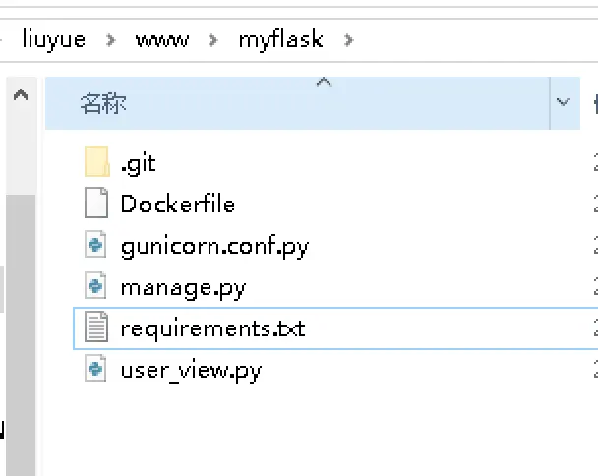Click the gunicorn.conf.py Python file icon

click(96, 246)
